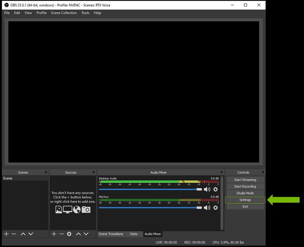Add a new source with plus icon
This screenshot has height=247, width=304.
pos(54,234)
